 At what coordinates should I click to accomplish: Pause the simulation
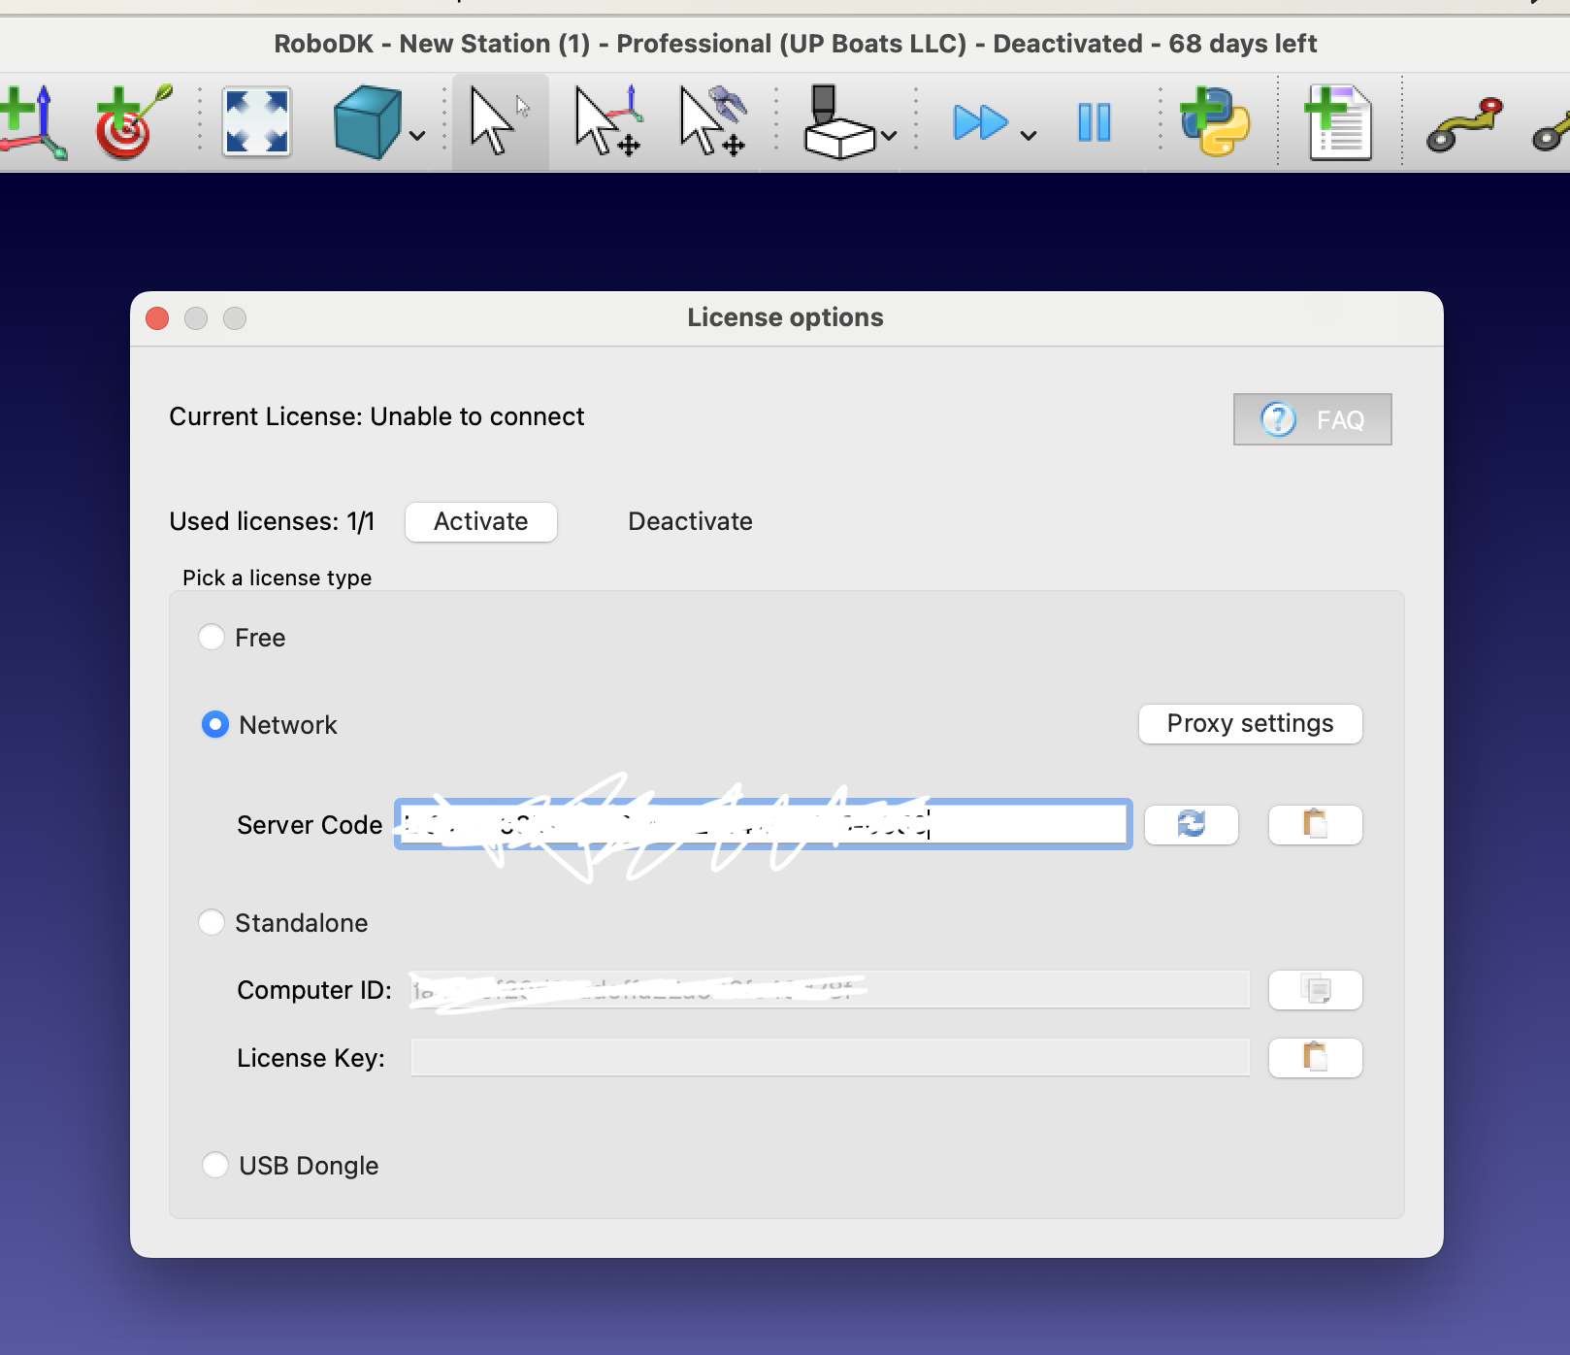1095,122
